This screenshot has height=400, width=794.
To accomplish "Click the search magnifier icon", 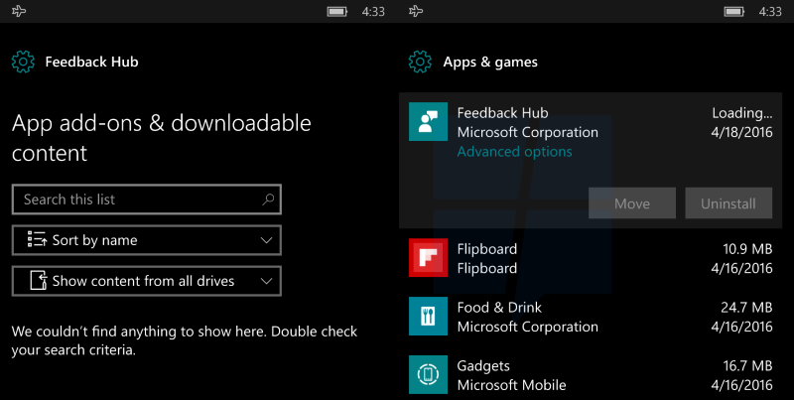I will (x=268, y=200).
